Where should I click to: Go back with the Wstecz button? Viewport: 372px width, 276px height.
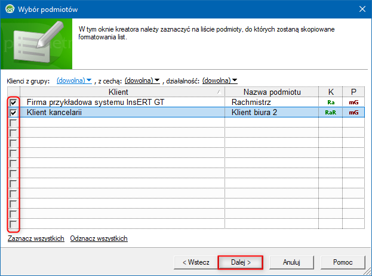[x=196, y=262]
